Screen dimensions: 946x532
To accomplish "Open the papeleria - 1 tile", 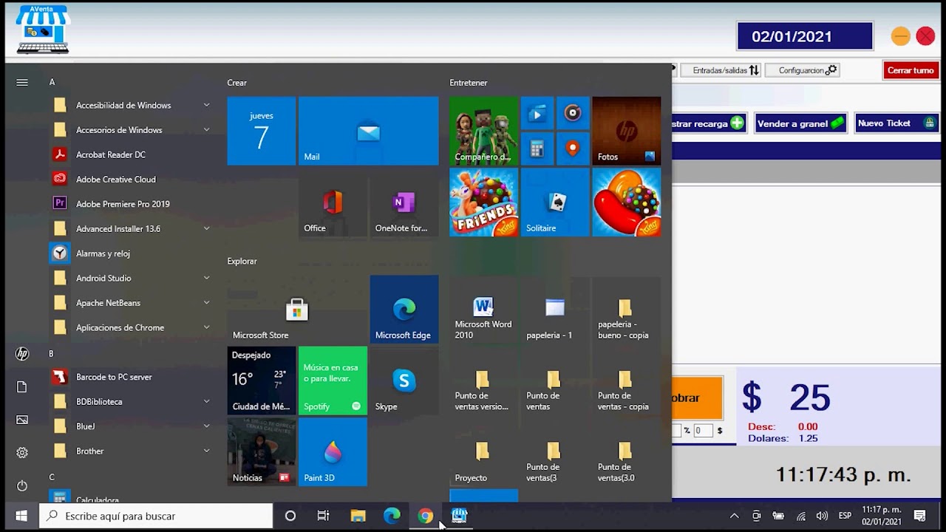I will [555, 312].
